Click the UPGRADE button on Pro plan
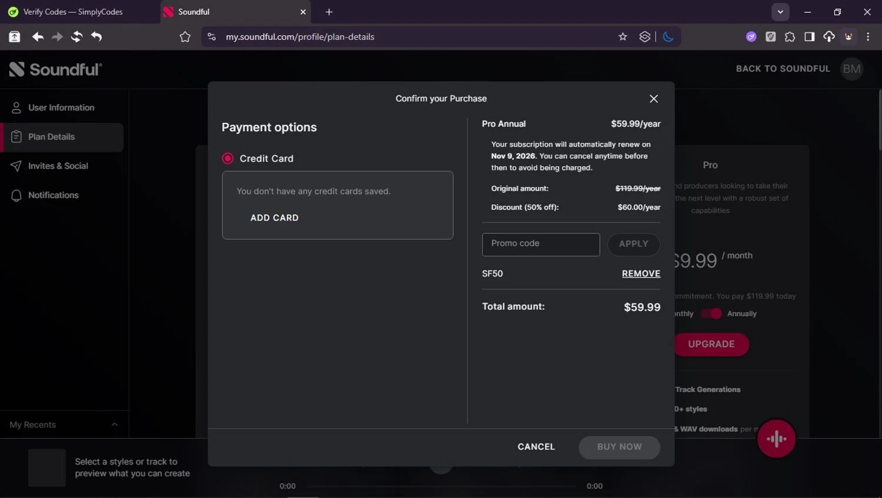Screen dimensions: 882x498 [711, 345]
